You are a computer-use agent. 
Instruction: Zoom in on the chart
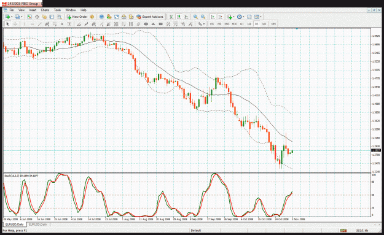pos(195,17)
